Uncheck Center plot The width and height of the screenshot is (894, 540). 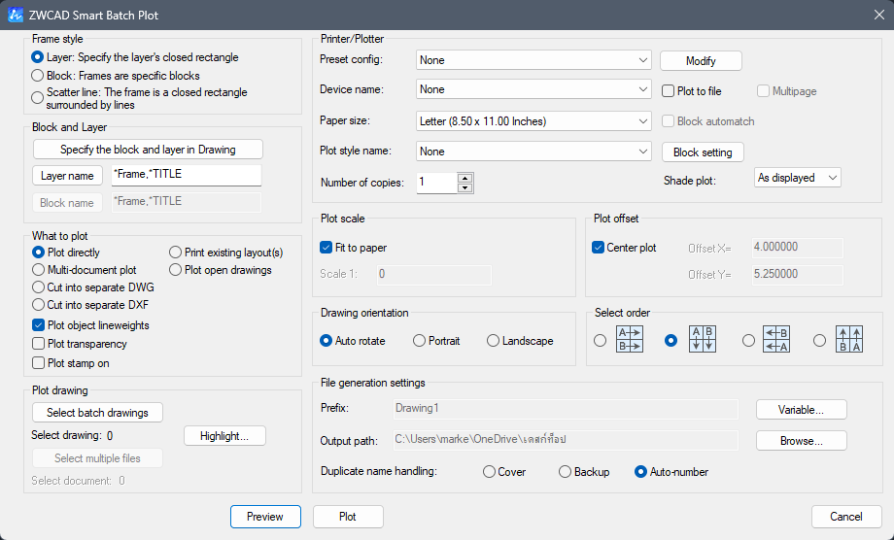click(598, 248)
